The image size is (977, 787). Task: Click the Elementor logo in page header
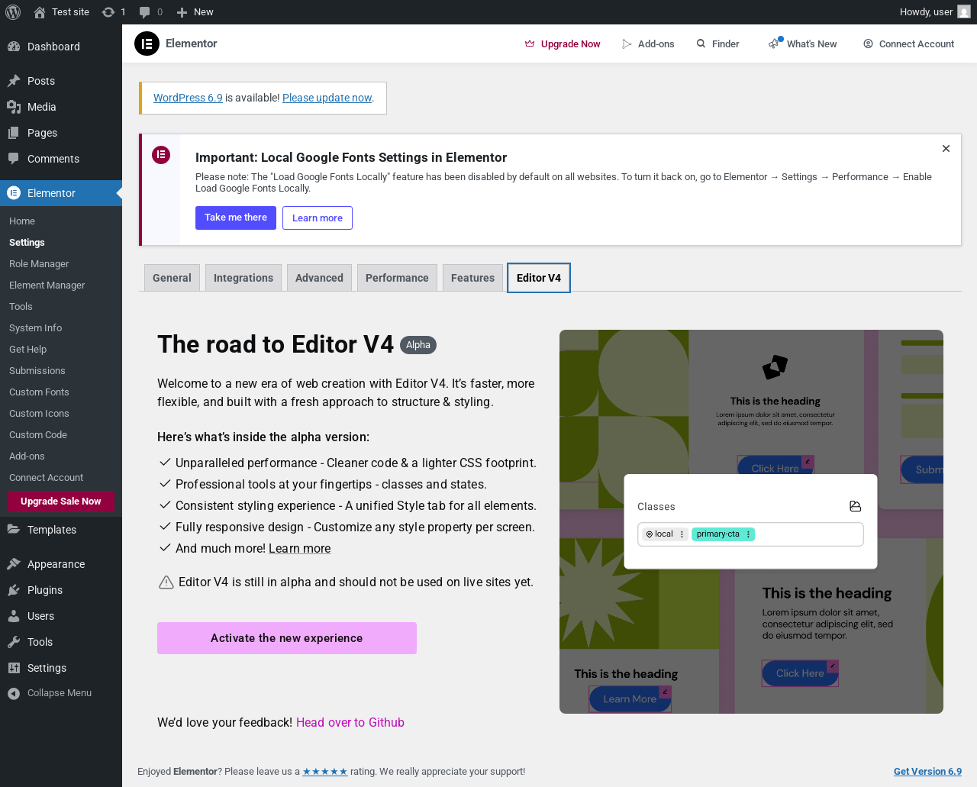147,44
